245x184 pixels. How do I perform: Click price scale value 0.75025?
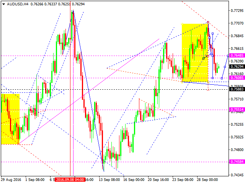tap(237, 137)
